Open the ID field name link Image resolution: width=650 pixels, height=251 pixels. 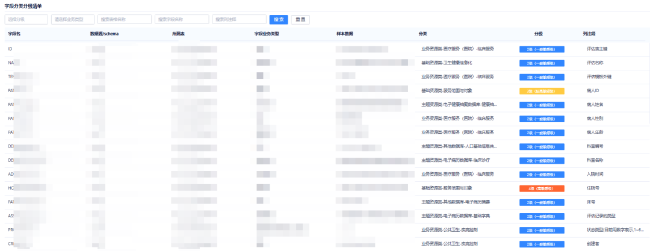click(x=10, y=49)
